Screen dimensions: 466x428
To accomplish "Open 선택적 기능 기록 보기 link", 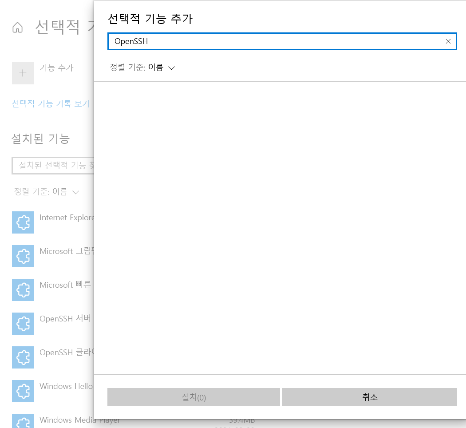I will [51, 103].
